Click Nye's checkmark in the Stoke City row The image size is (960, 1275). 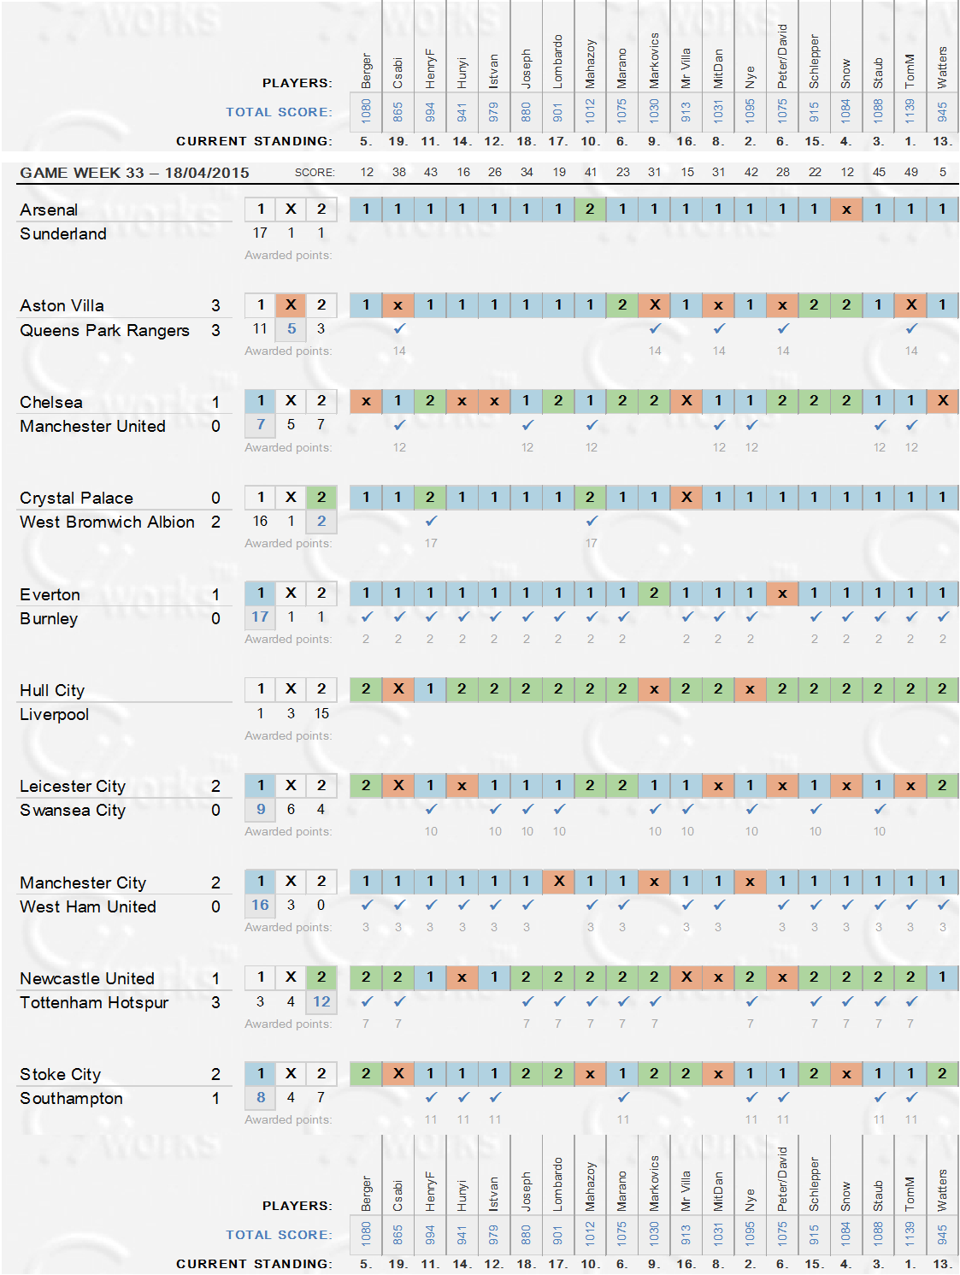751,1097
